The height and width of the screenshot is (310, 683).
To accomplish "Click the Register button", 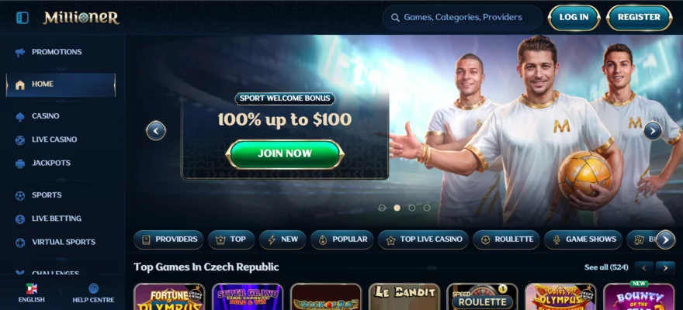I will 639,17.
